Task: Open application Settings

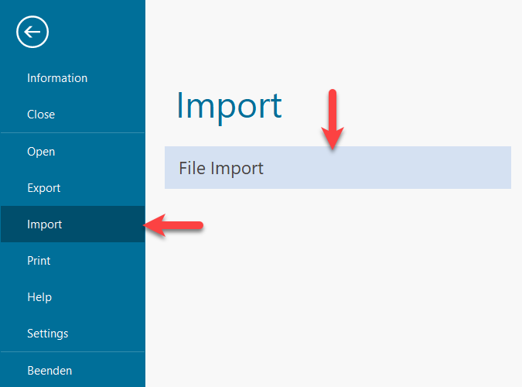Action: click(47, 334)
